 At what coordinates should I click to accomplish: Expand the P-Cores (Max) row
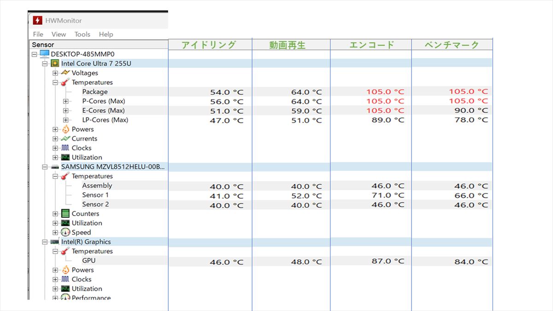tap(66, 101)
